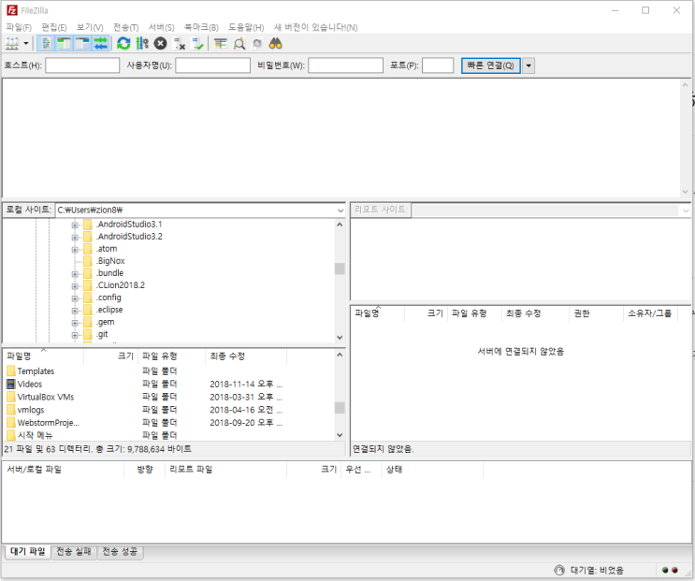Open the 파일(F) menu
Viewport: 695px width, 581px height.
(x=19, y=27)
